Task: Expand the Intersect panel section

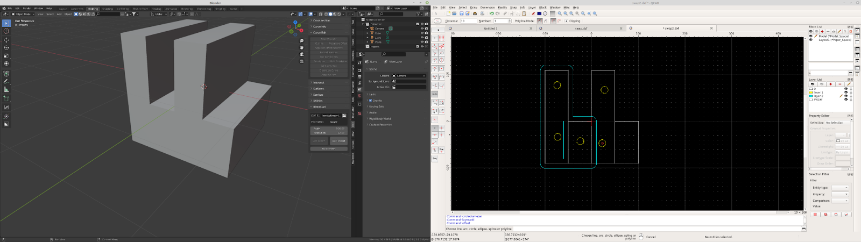Action: pos(319,83)
